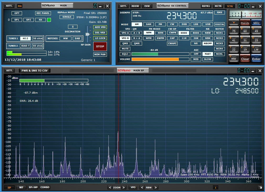Turn AGC OFF
The height and width of the screenshot is (192, 265).
coord(196,54)
